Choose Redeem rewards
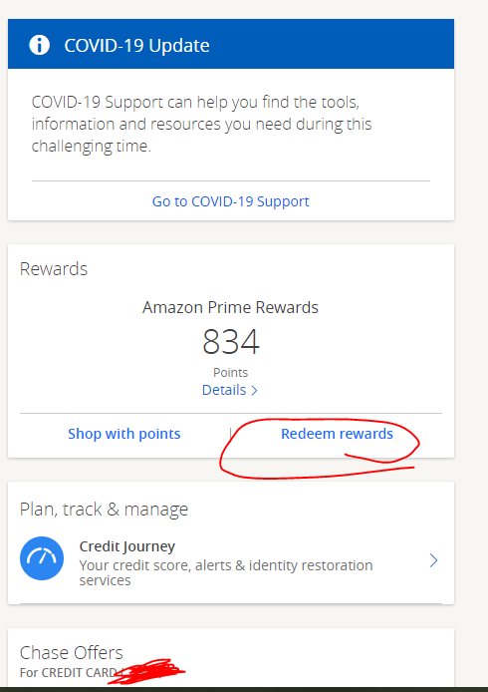Viewport: 488px width, 692px height. 337,434
